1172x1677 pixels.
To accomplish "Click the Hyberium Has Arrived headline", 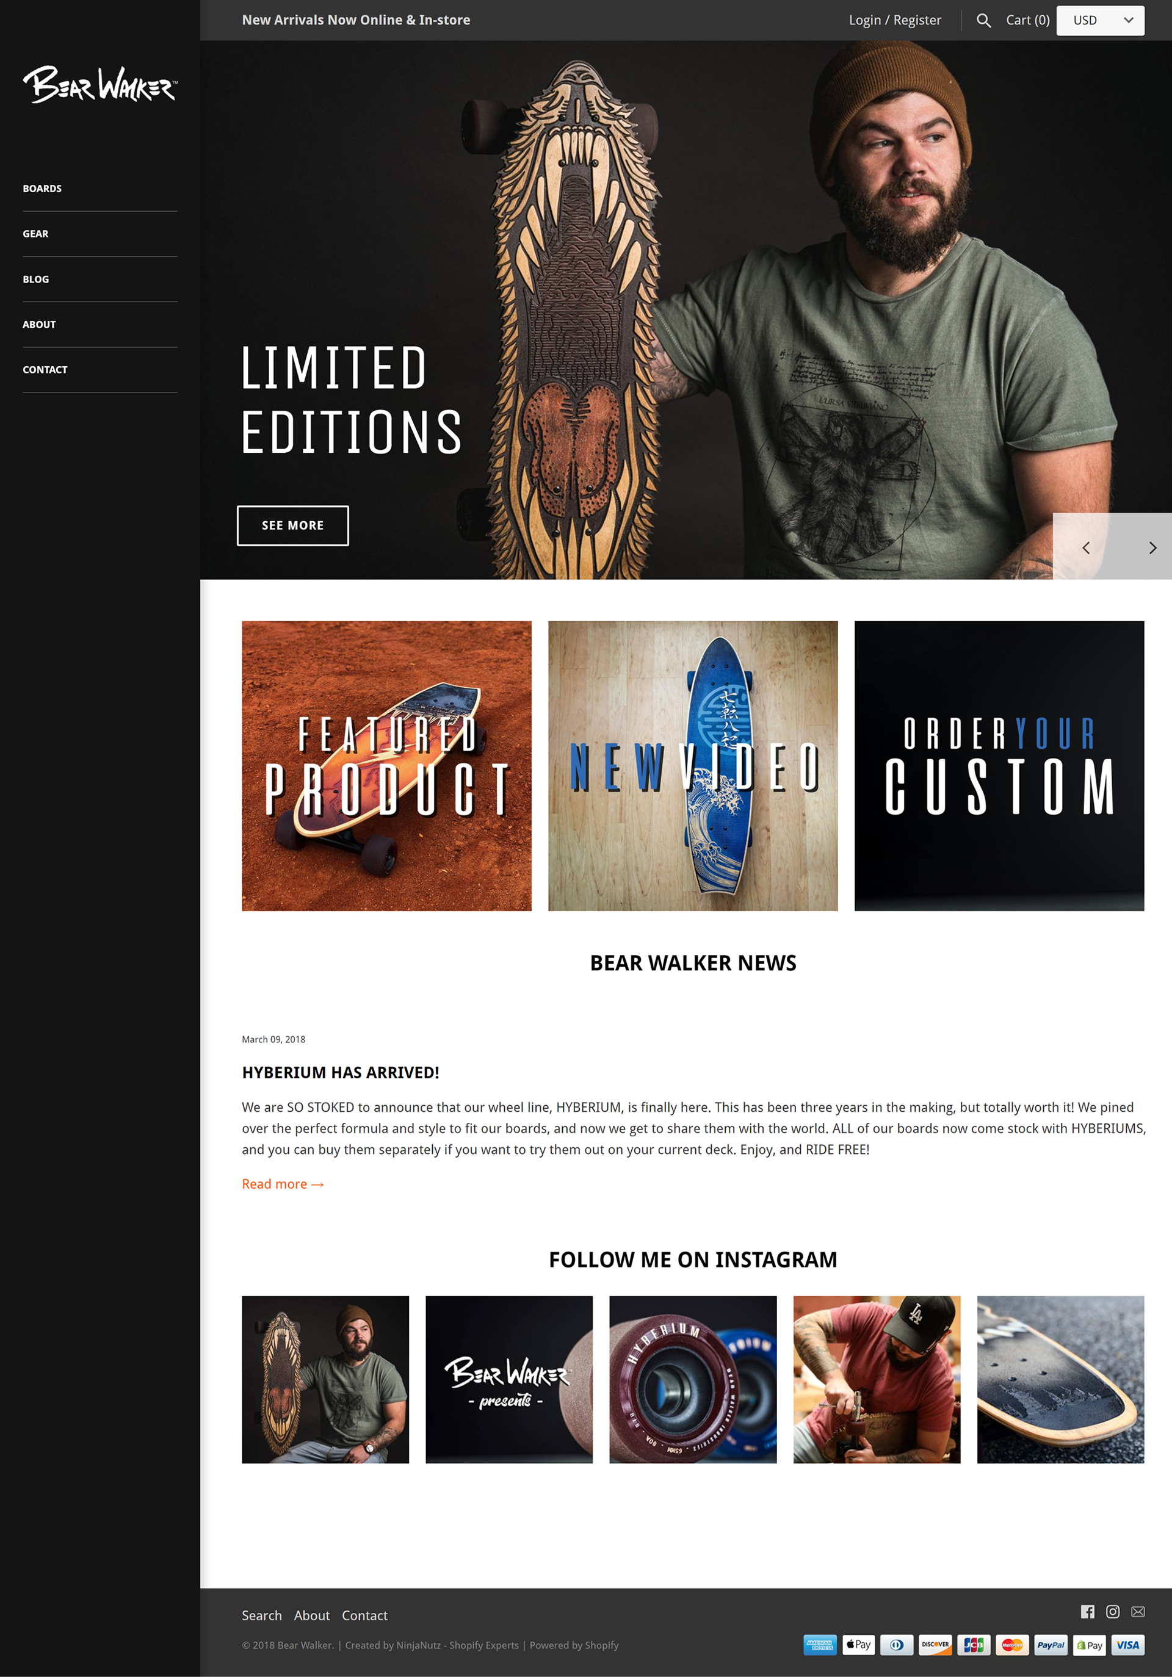I will click(341, 1072).
